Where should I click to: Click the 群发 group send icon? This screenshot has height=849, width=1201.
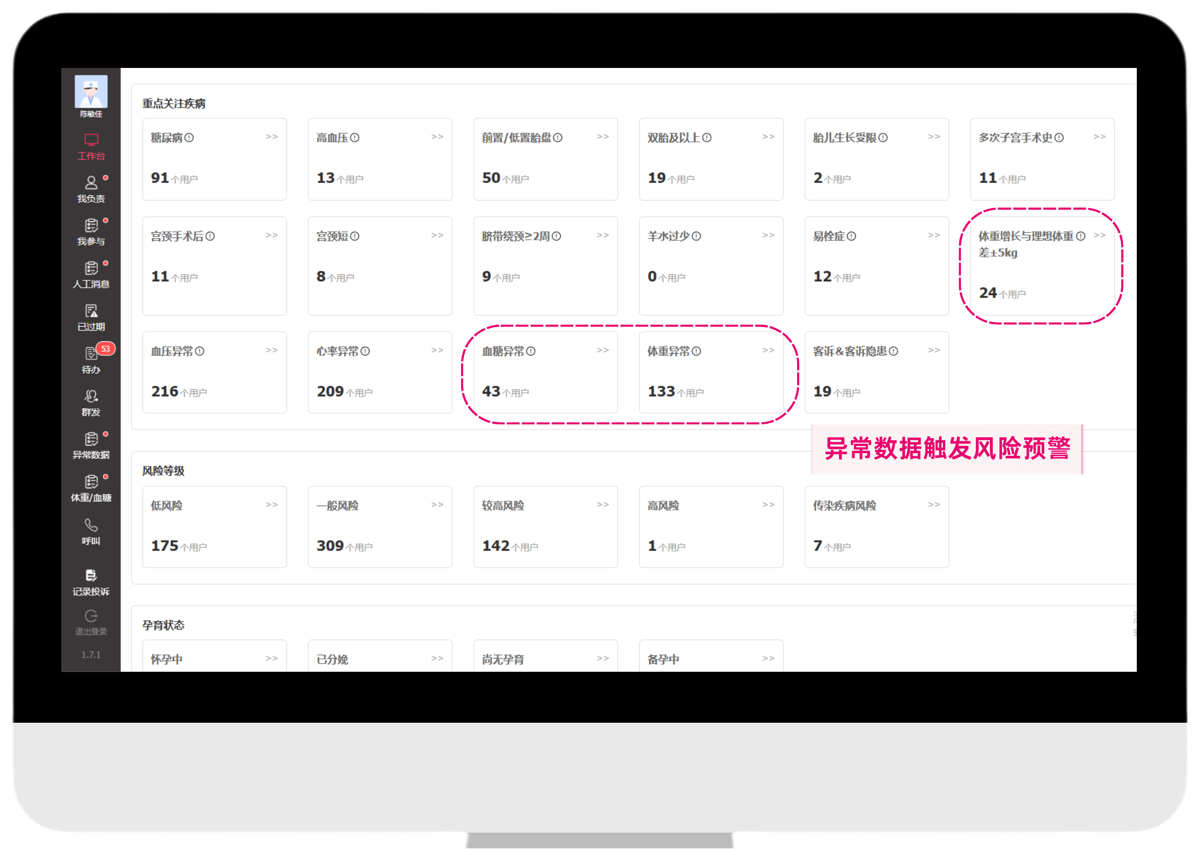click(x=91, y=396)
